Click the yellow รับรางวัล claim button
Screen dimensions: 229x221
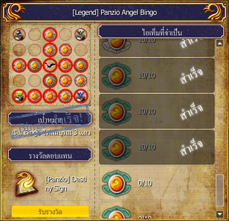tap(50, 212)
